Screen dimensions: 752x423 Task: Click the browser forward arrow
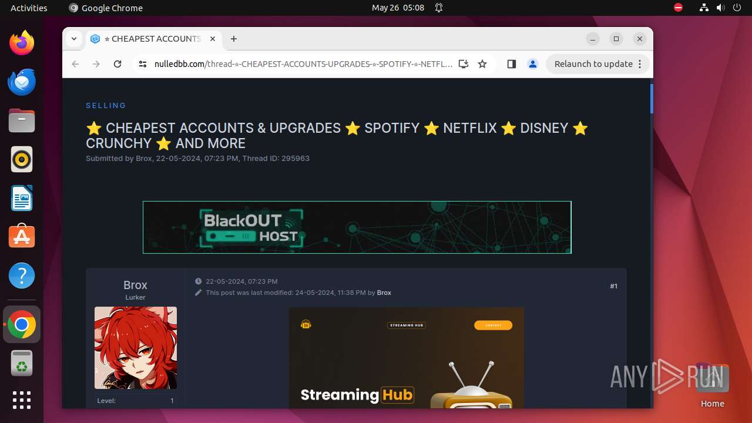click(96, 64)
